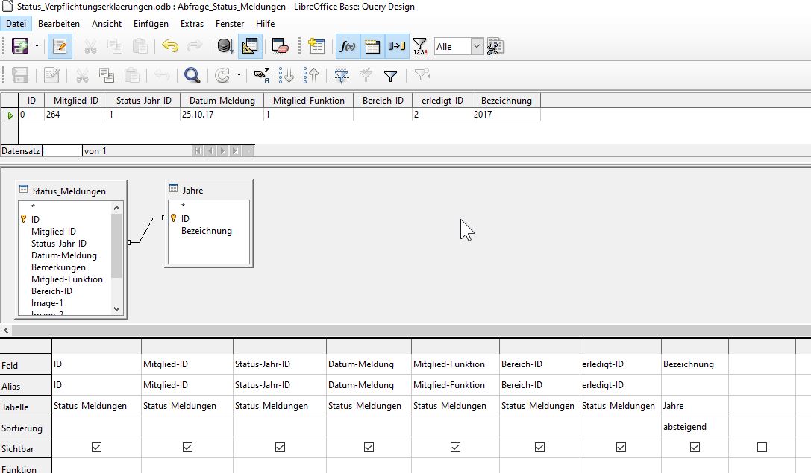The width and height of the screenshot is (811, 473).
Task: Uncheck Sichtbar for Mitglied-ID column
Action: 187,447
